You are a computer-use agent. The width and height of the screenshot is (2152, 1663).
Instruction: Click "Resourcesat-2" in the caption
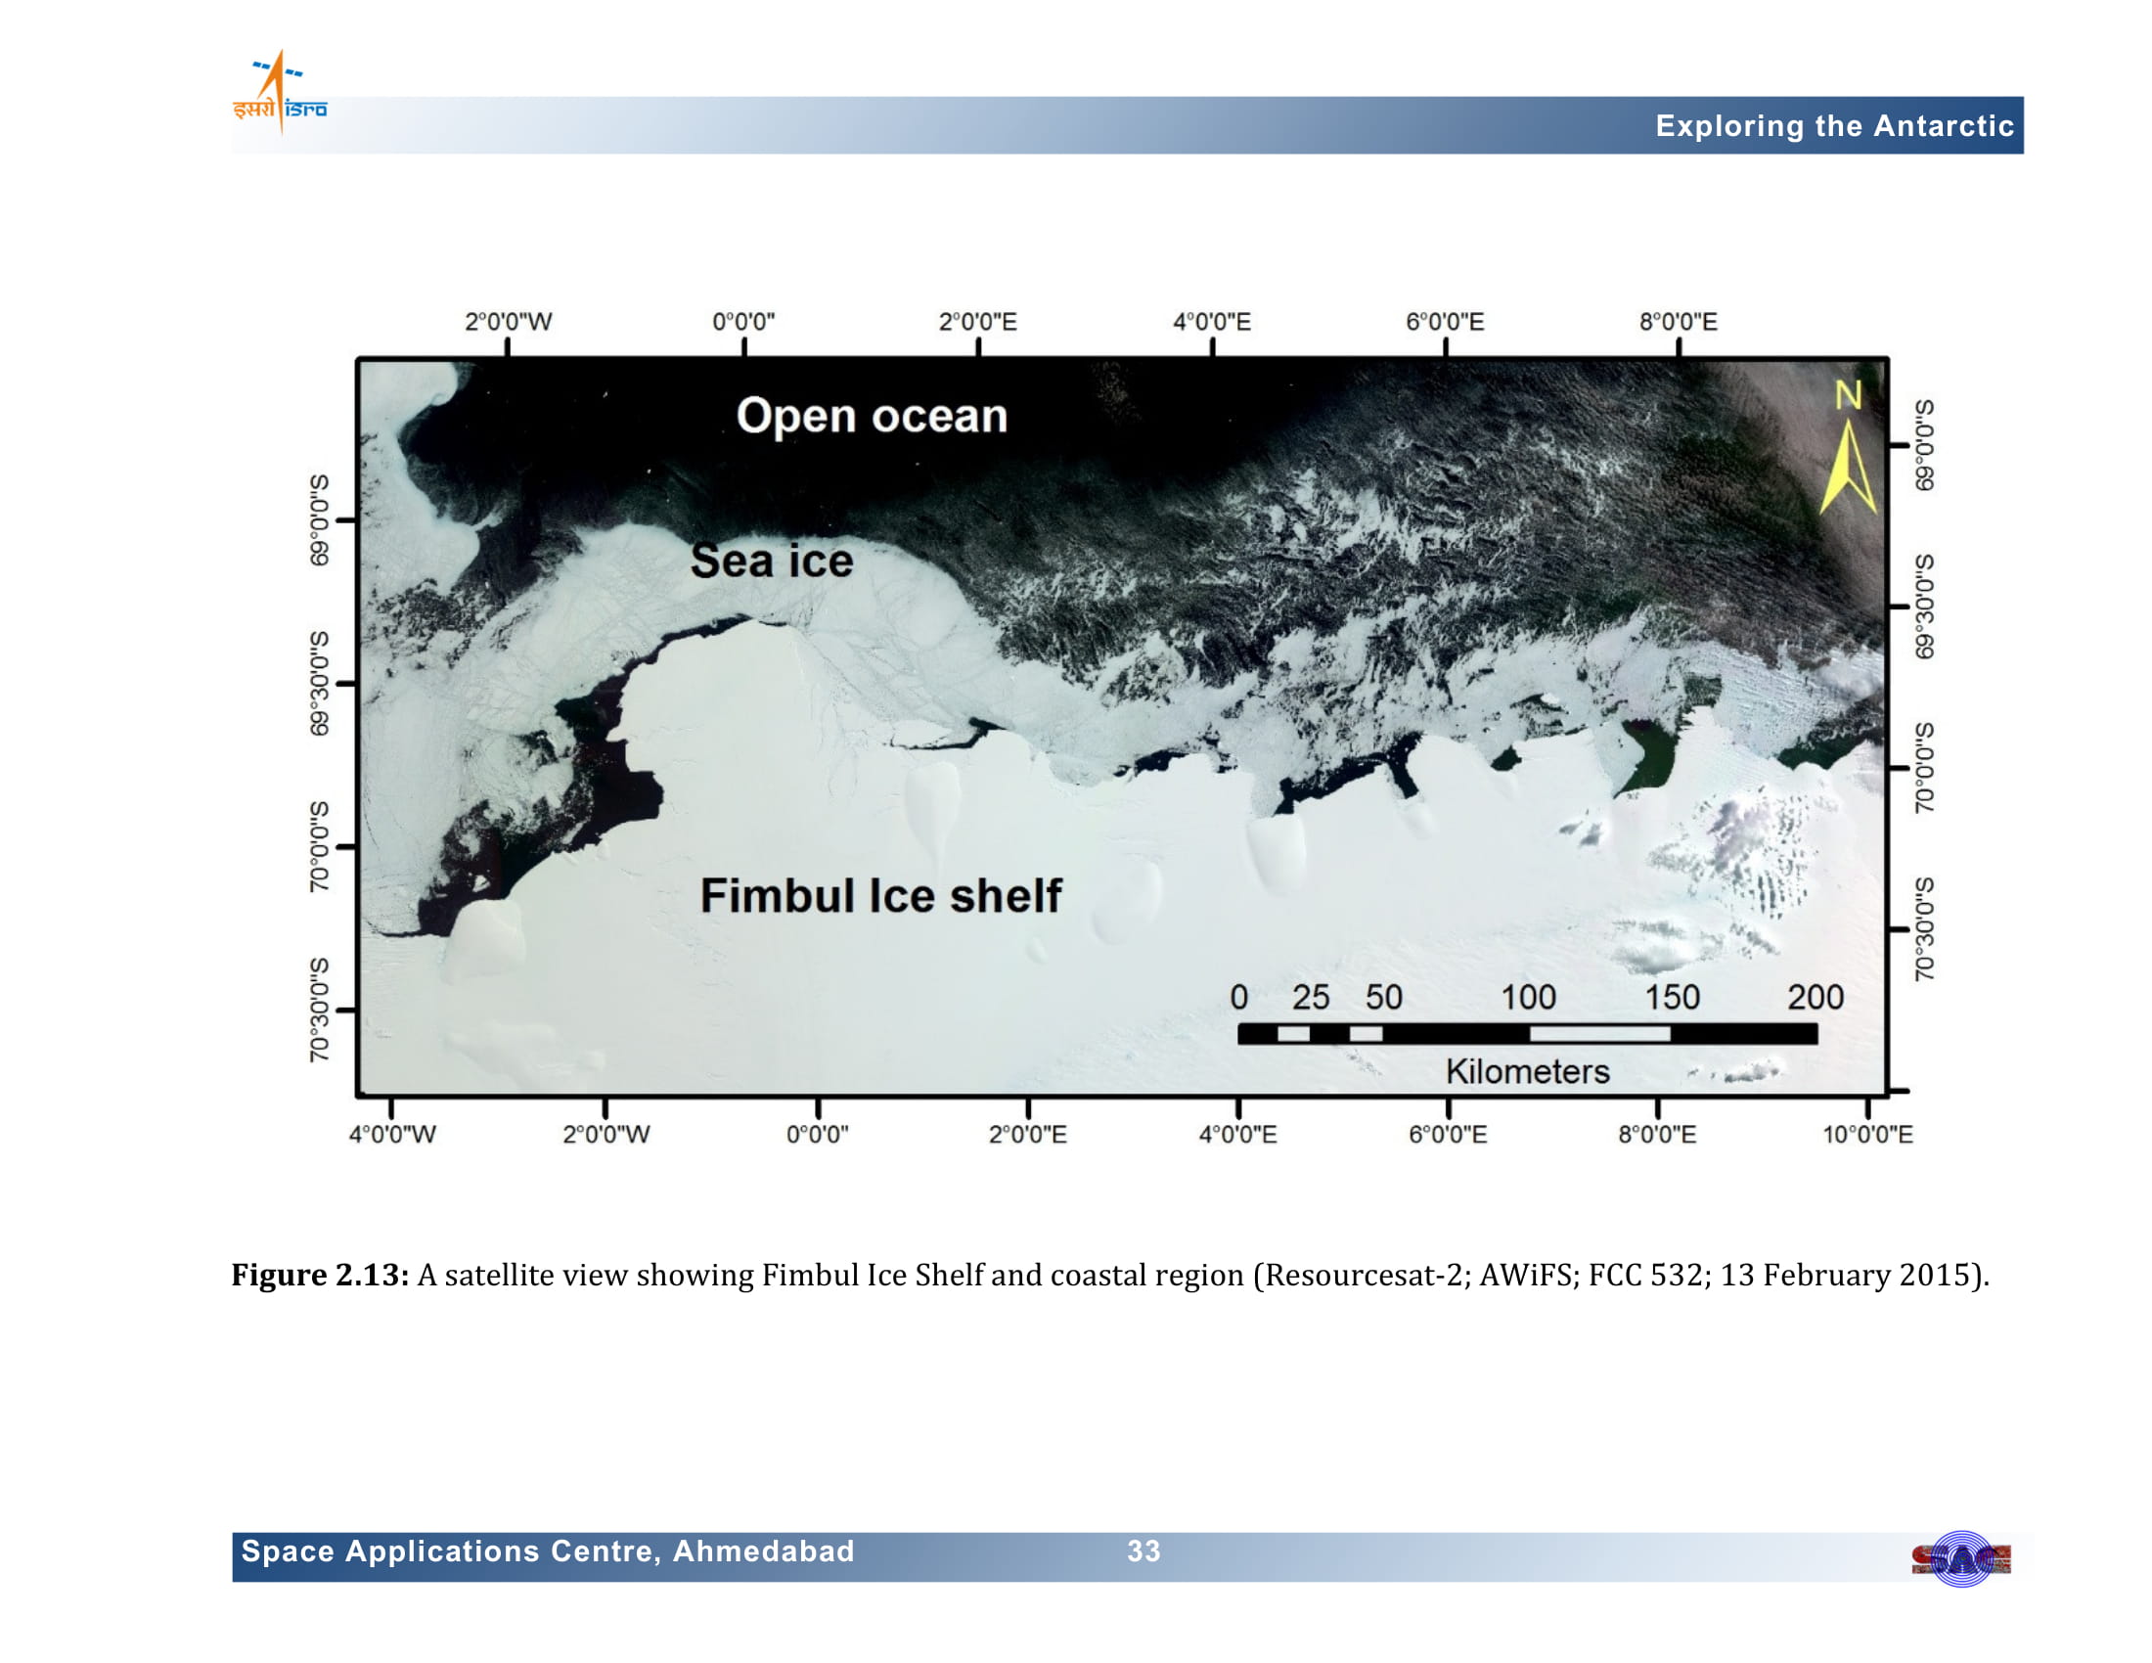1363,1275
